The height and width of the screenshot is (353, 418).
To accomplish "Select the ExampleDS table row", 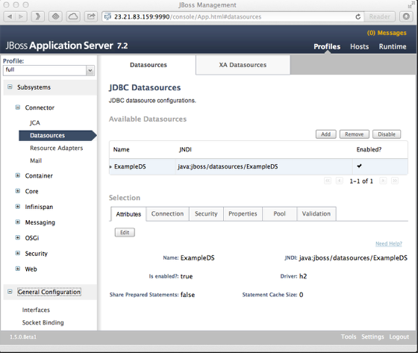I will coord(258,166).
